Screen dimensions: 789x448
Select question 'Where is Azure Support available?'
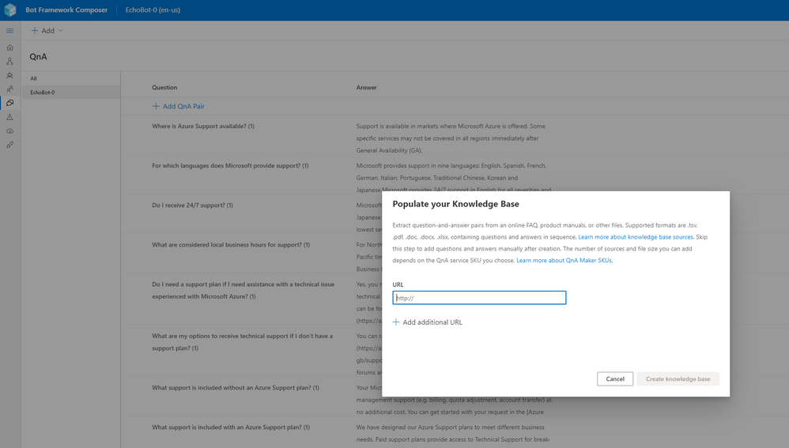click(203, 126)
